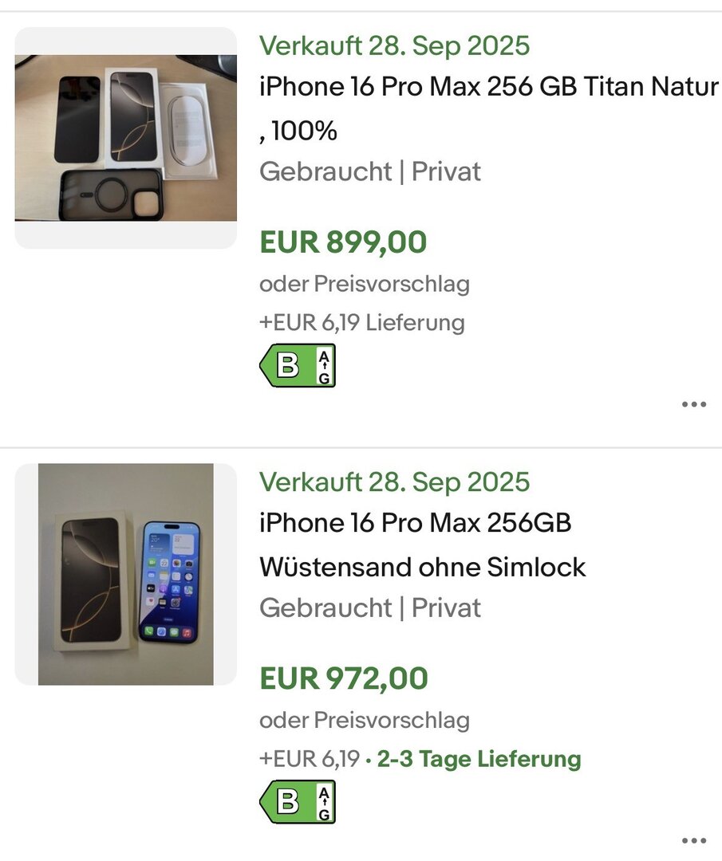Click the 2-3 Tage Lieferung delivery text
Image resolution: width=722 pixels, height=861 pixels.
(x=479, y=759)
